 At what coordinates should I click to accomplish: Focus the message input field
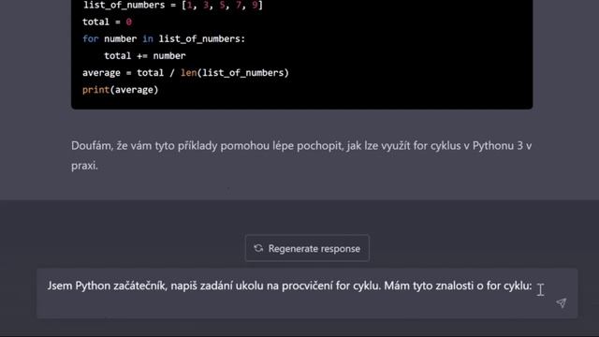307,293
